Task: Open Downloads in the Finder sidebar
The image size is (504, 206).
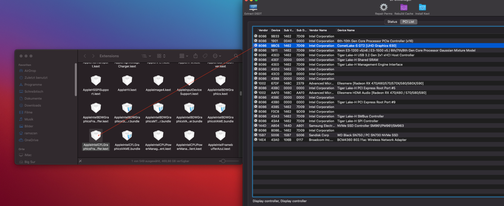Action: coord(33,105)
